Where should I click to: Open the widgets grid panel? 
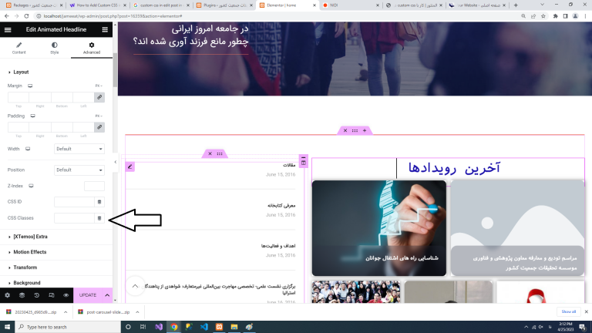click(x=105, y=29)
